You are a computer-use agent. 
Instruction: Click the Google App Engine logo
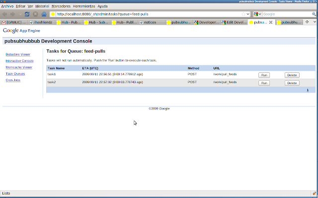click(x=21, y=31)
